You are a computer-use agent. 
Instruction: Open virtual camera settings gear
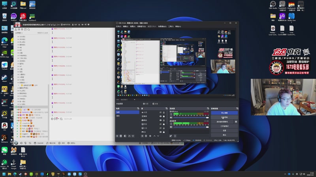coord(236,122)
